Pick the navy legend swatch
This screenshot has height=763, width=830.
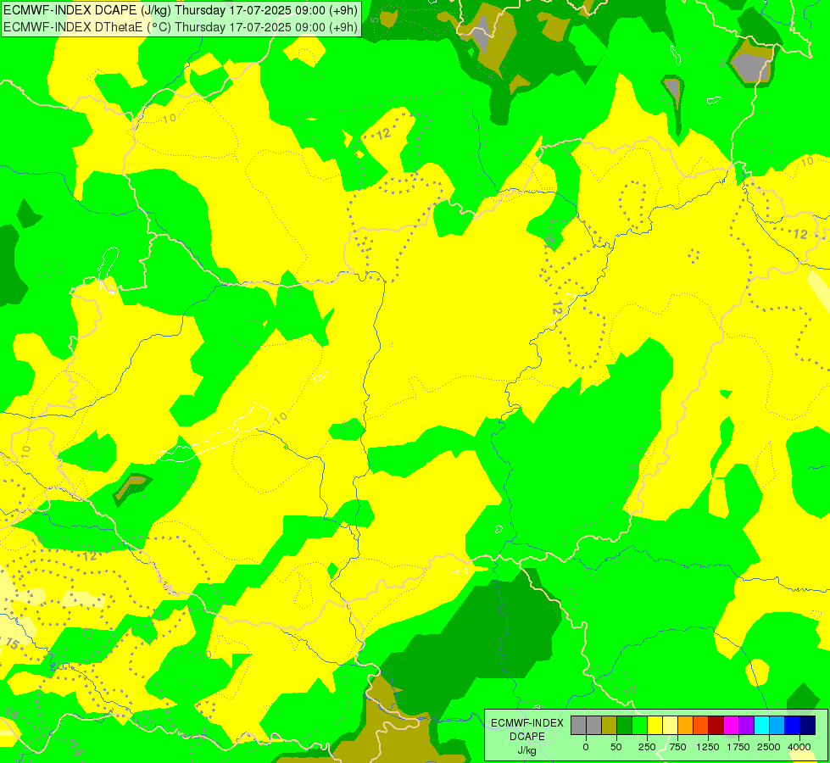pos(808,726)
